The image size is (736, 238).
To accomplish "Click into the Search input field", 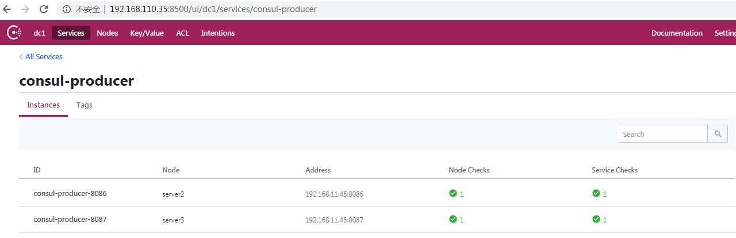I will point(662,134).
